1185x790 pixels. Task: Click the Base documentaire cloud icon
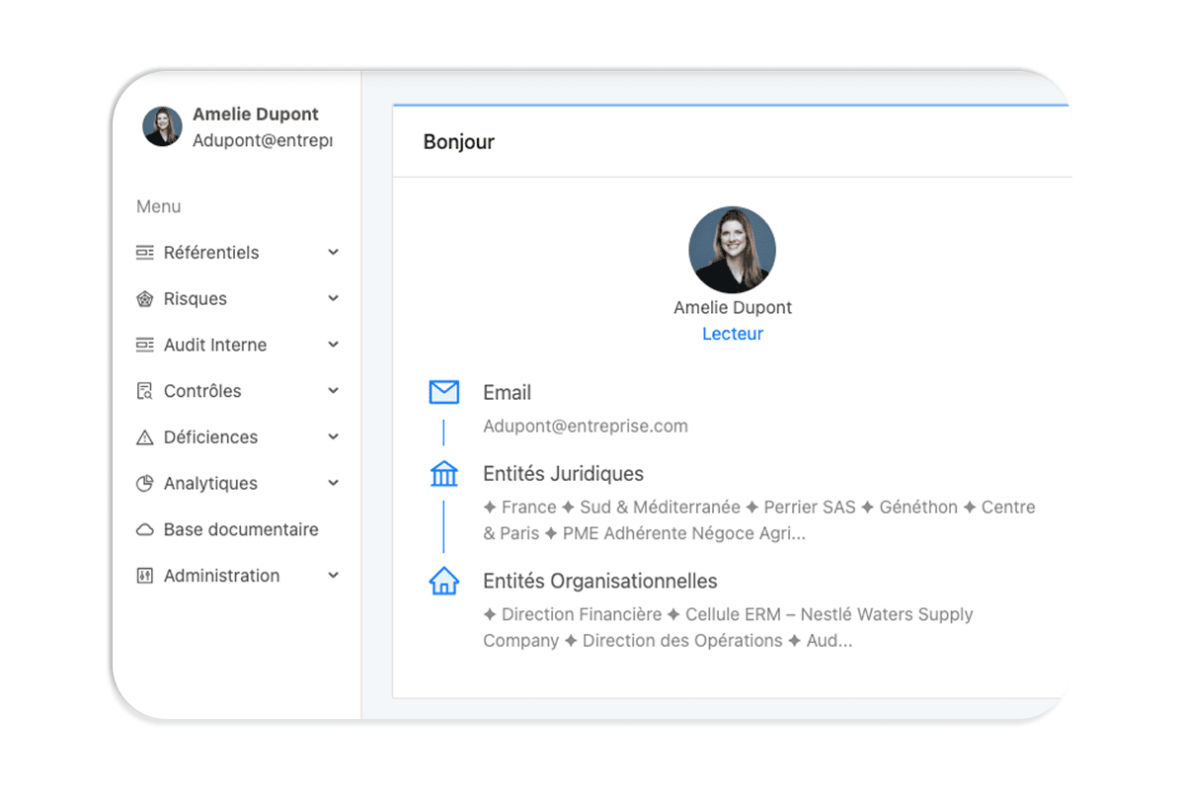pyautogui.click(x=145, y=530)
